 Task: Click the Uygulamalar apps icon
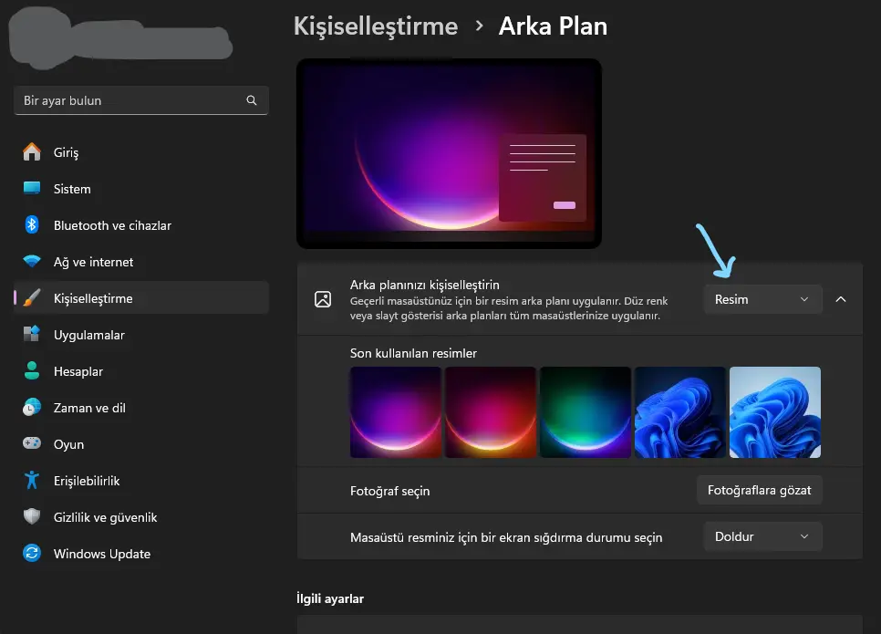[x=32, y=334]
